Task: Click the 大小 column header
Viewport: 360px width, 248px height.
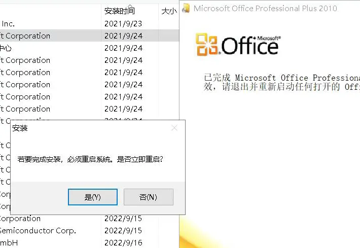Action: coord(168,11)
